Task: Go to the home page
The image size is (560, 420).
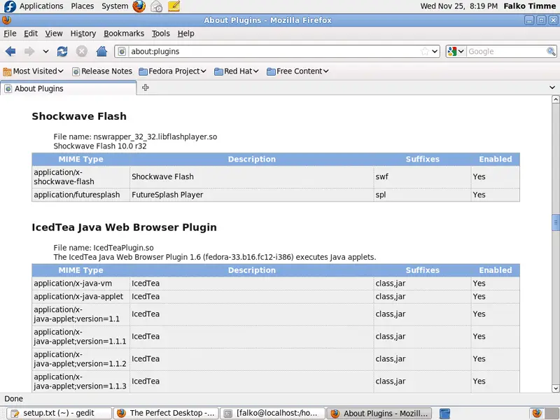Action: [x=101, y=51]
